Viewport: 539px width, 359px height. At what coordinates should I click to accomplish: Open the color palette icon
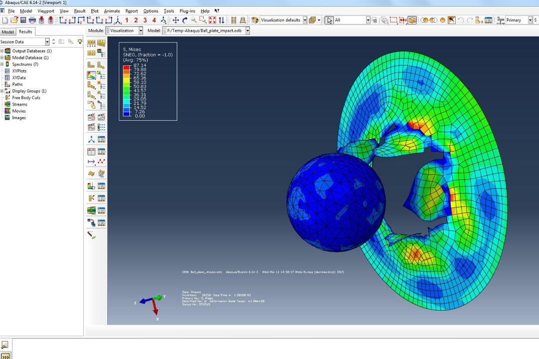[255, 20]
